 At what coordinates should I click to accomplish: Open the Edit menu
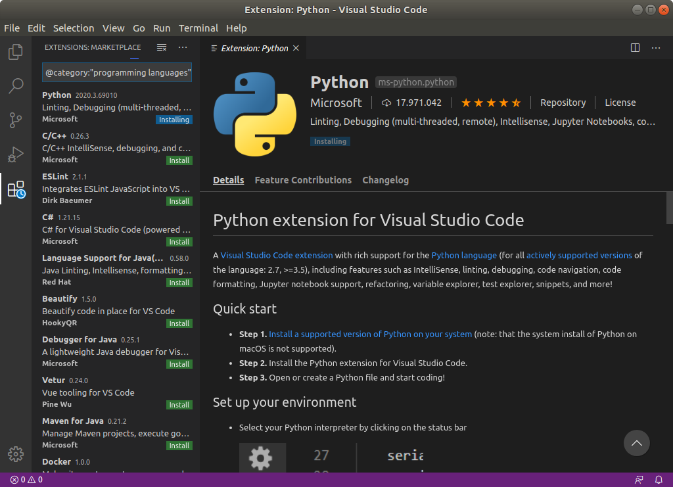click(36, 28)
